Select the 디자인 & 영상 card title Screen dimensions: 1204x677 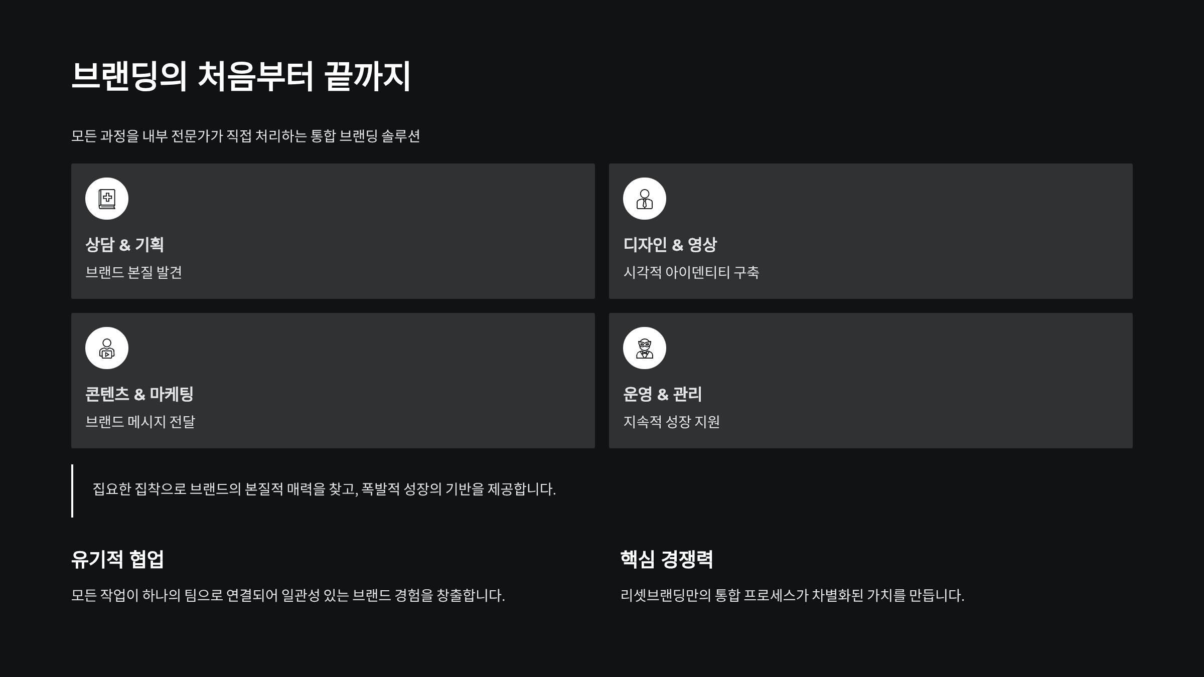pyautogui.click(x=670, y=245)
